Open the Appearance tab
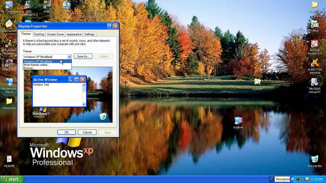This screenshot has height=183, width=326. 74,34
